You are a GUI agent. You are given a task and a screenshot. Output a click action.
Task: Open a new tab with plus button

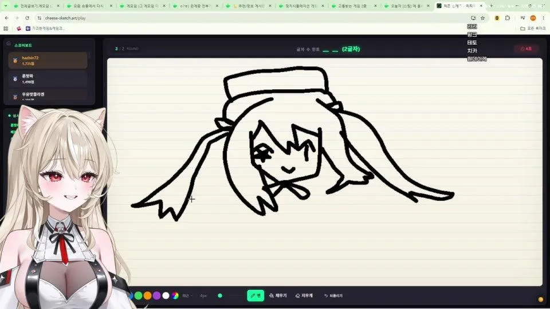click(491, 6)
